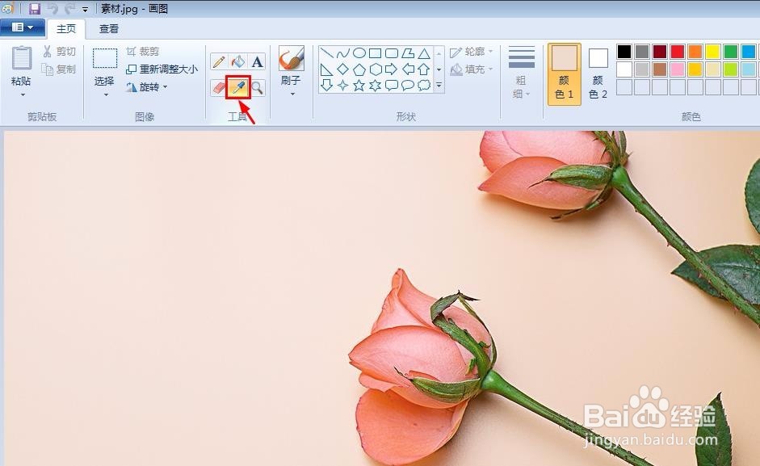Choose the pink color swatch

pyautogui.click(x=678, y=69)
